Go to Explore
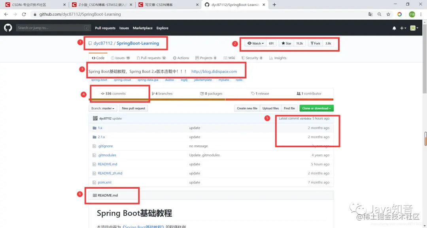427x228 pixels. click(x=162, y=28)
